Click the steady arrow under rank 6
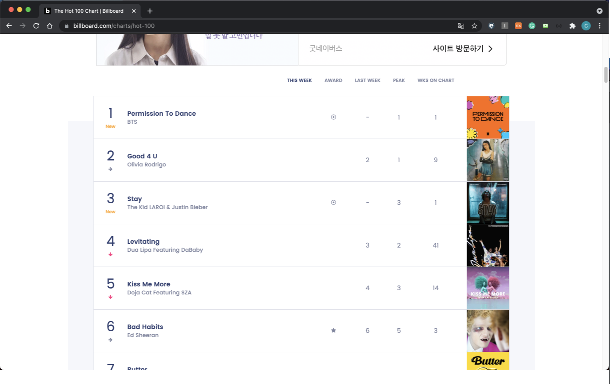 (110, 340)
